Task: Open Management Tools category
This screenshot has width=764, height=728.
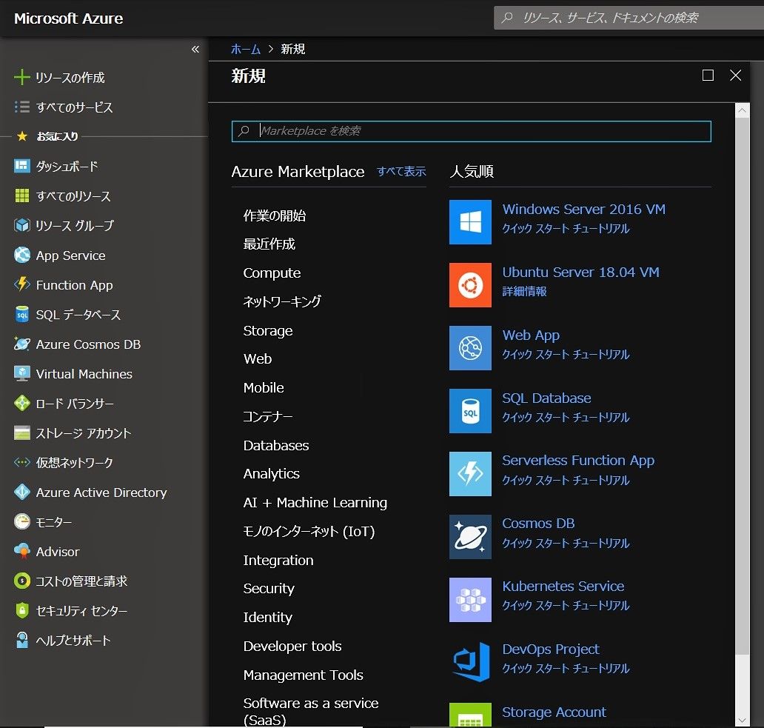Action: (303, 675)
